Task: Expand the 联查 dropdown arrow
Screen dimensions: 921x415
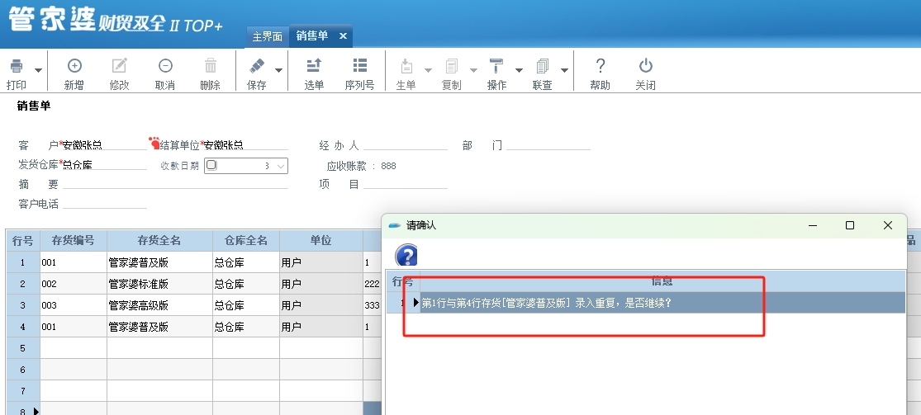Action: click(564, 70)
